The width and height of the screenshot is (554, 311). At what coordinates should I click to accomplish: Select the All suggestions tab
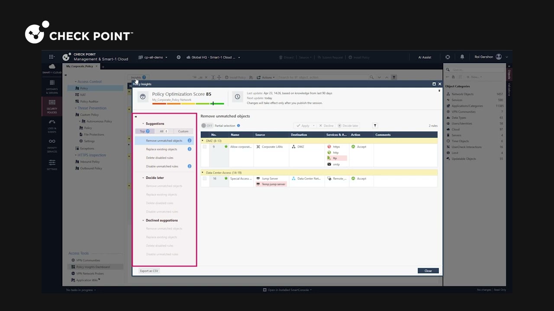164,131
